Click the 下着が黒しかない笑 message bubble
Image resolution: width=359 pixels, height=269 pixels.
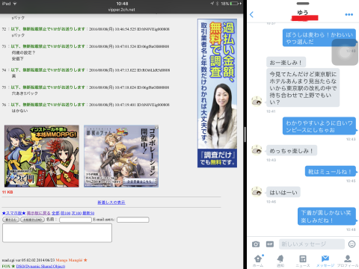[x=327, y=217]
